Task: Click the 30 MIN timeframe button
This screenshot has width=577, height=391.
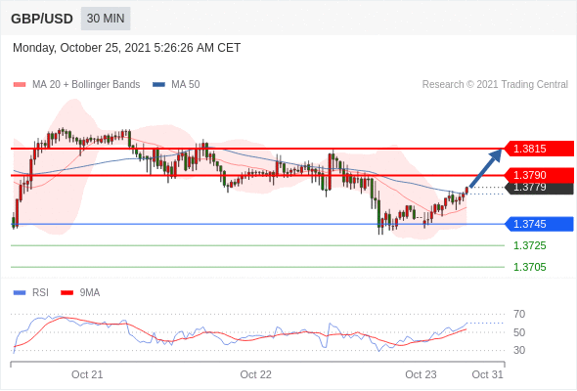Action: (x=106, y=19)
